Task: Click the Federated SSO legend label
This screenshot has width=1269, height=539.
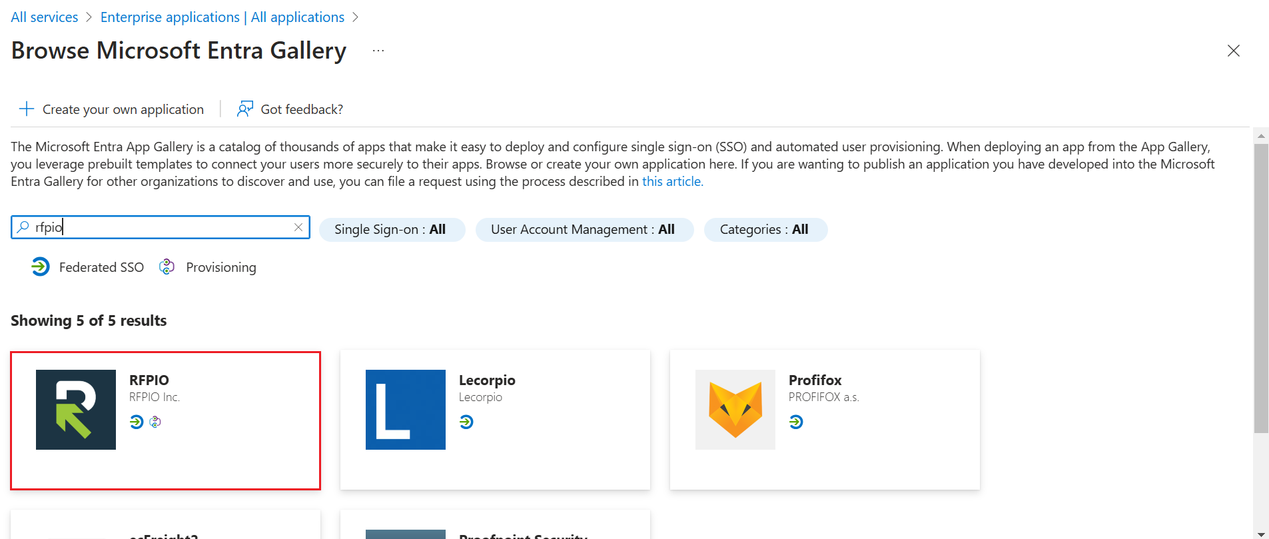Action: coord(101,267)
